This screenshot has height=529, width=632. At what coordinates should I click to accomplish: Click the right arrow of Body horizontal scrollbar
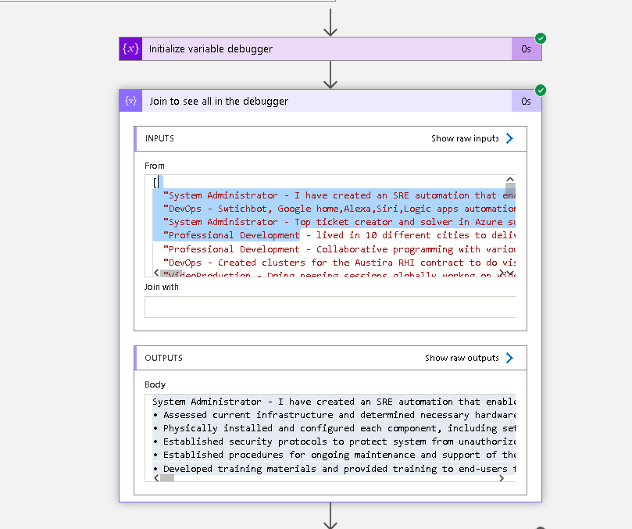(x=502, y=478)
